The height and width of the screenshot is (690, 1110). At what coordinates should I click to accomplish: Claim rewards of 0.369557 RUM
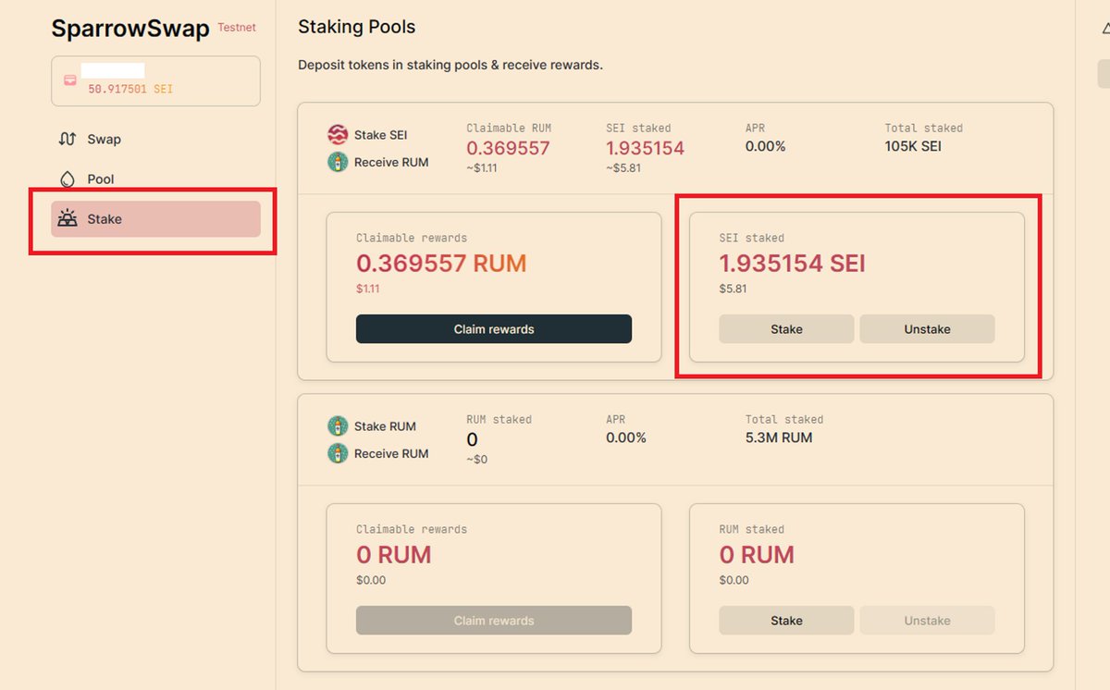coord(493,328)
